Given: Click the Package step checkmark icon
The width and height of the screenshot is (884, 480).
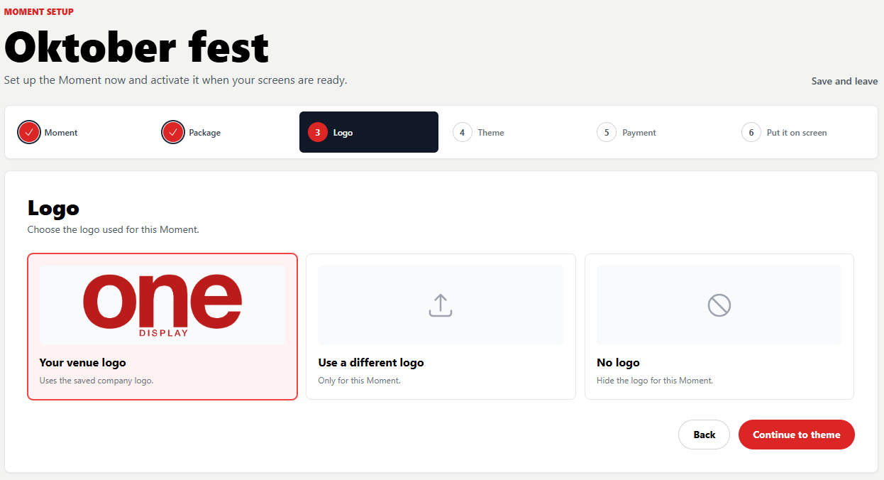Looking at the screenshot, I should click(173, 133).
